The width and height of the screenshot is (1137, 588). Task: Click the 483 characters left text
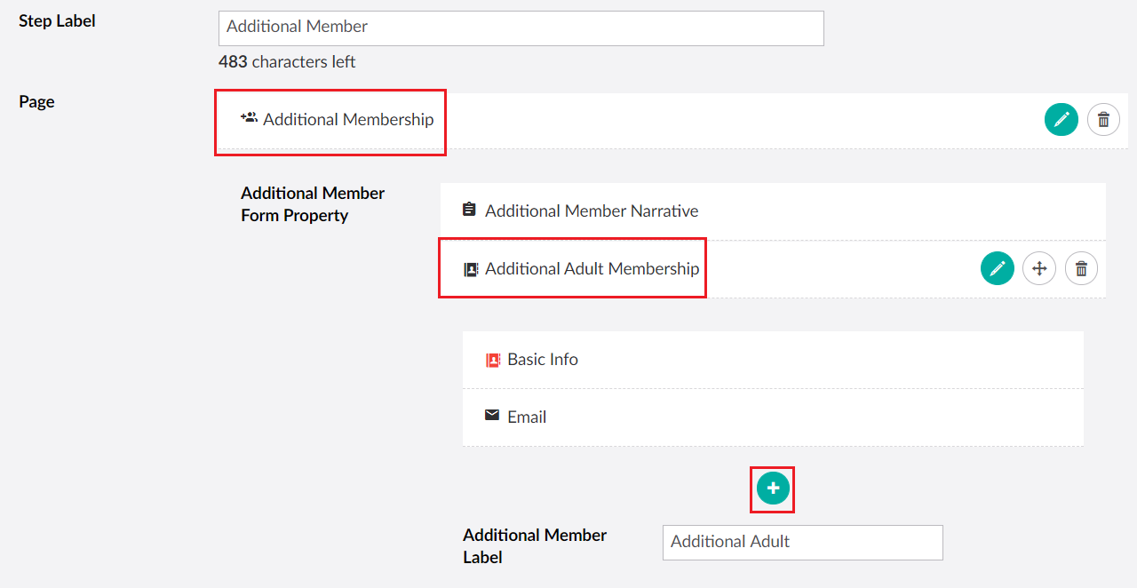(287, 61)
